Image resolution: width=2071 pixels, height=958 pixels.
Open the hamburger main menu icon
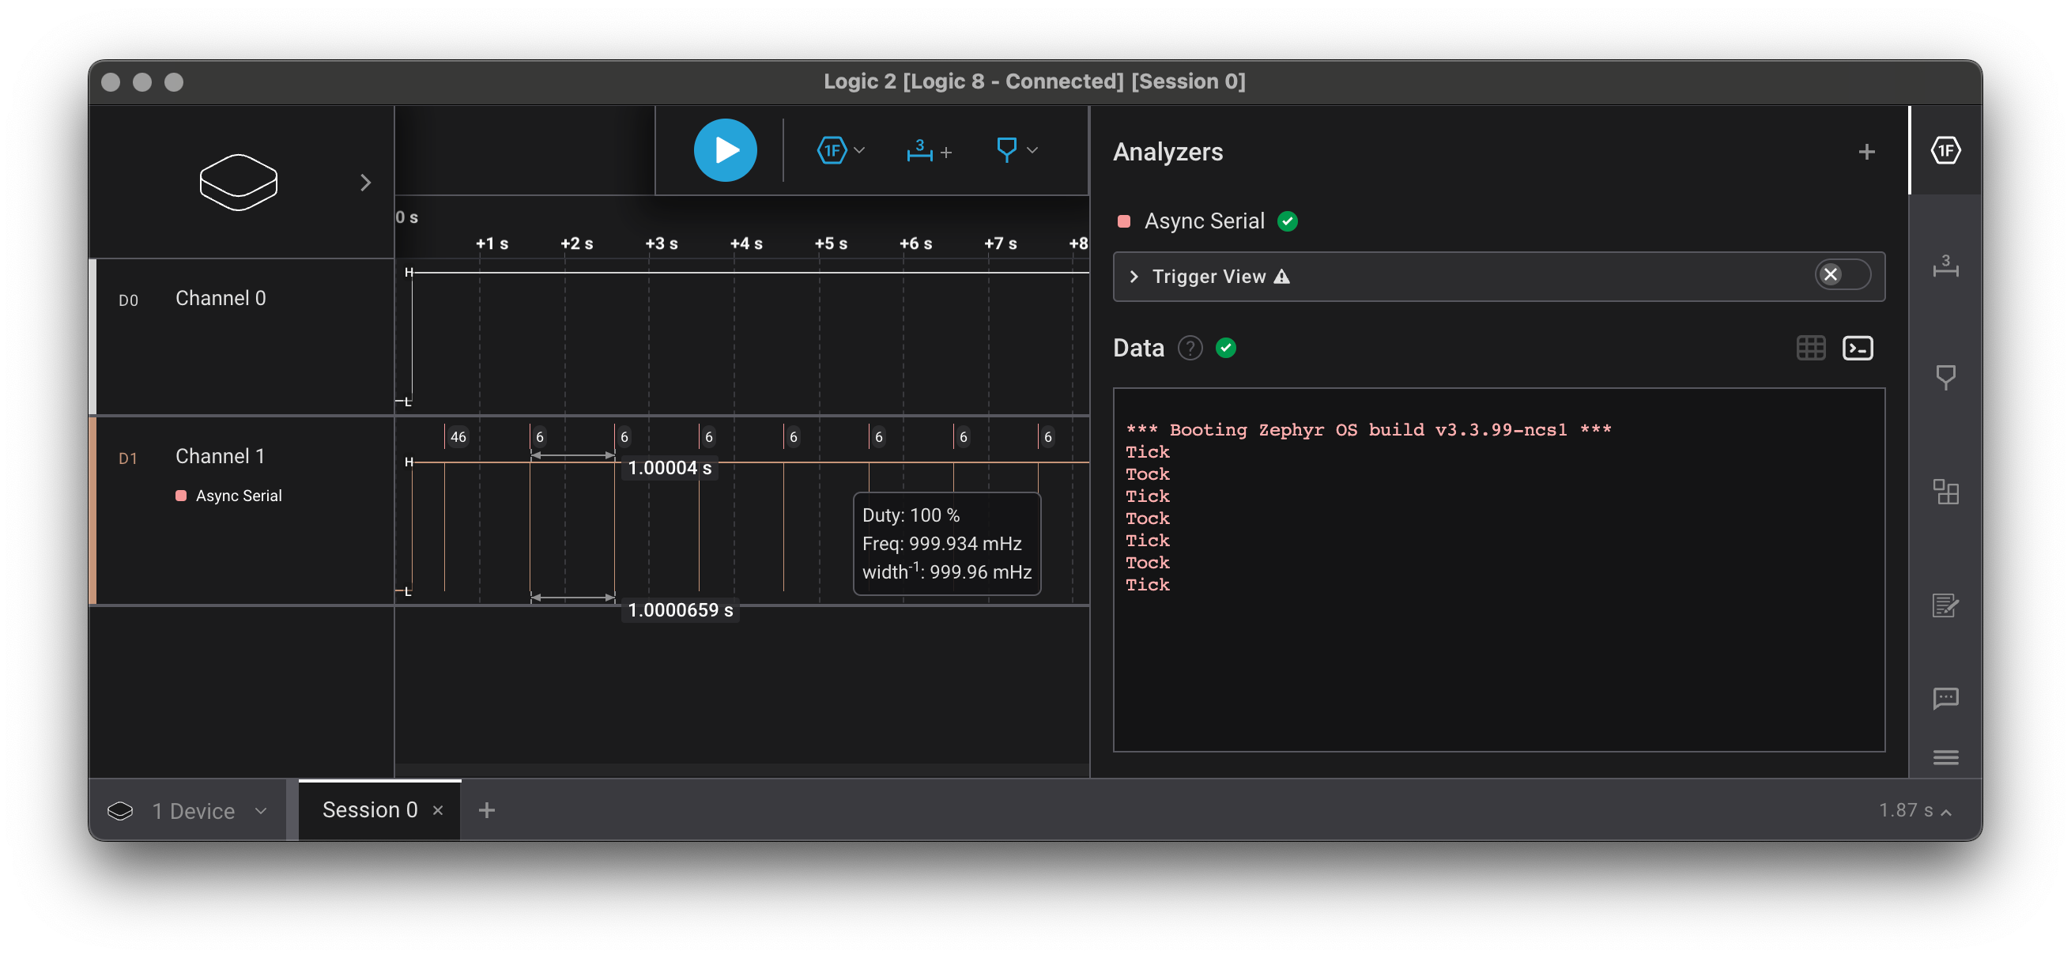(1945, 757)
